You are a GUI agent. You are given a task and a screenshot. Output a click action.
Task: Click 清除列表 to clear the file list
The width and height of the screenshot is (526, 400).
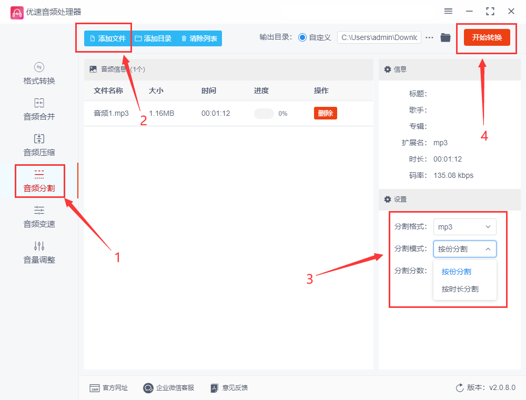pos(199,38)
